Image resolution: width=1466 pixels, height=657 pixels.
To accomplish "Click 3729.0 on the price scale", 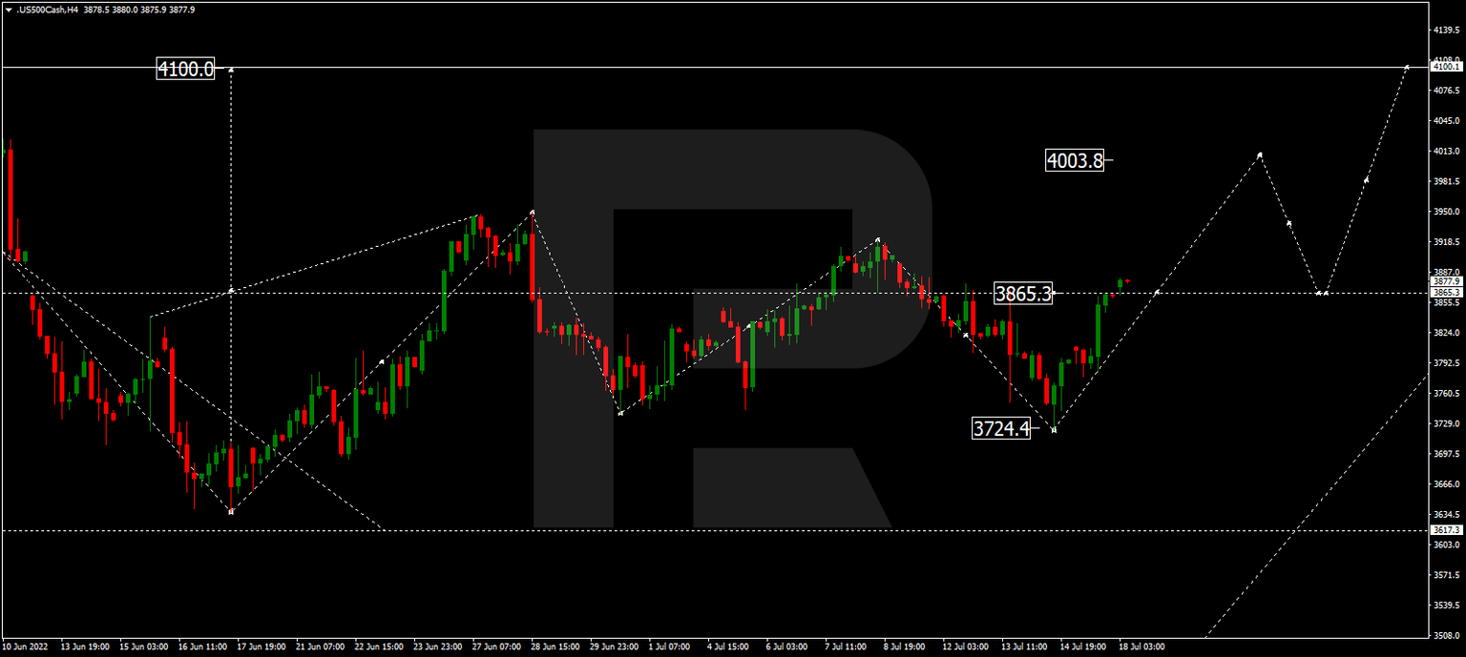I will 1446,423.
